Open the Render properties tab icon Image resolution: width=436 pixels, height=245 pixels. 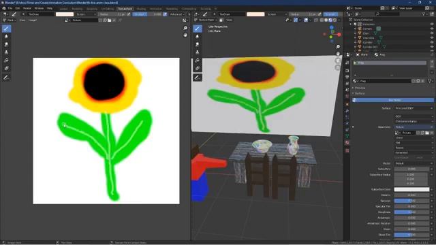347,71
